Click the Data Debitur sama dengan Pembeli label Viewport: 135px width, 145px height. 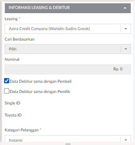tap(41, 81)
